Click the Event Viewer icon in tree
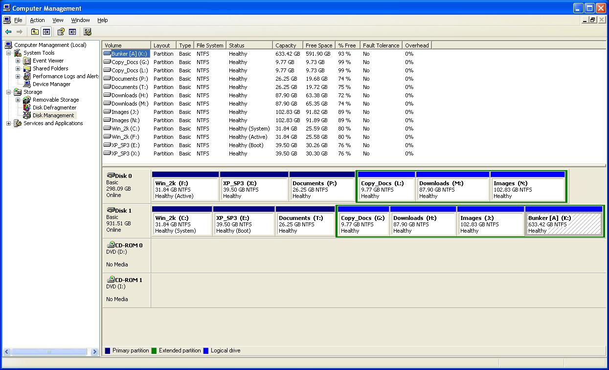 point(27,61)
